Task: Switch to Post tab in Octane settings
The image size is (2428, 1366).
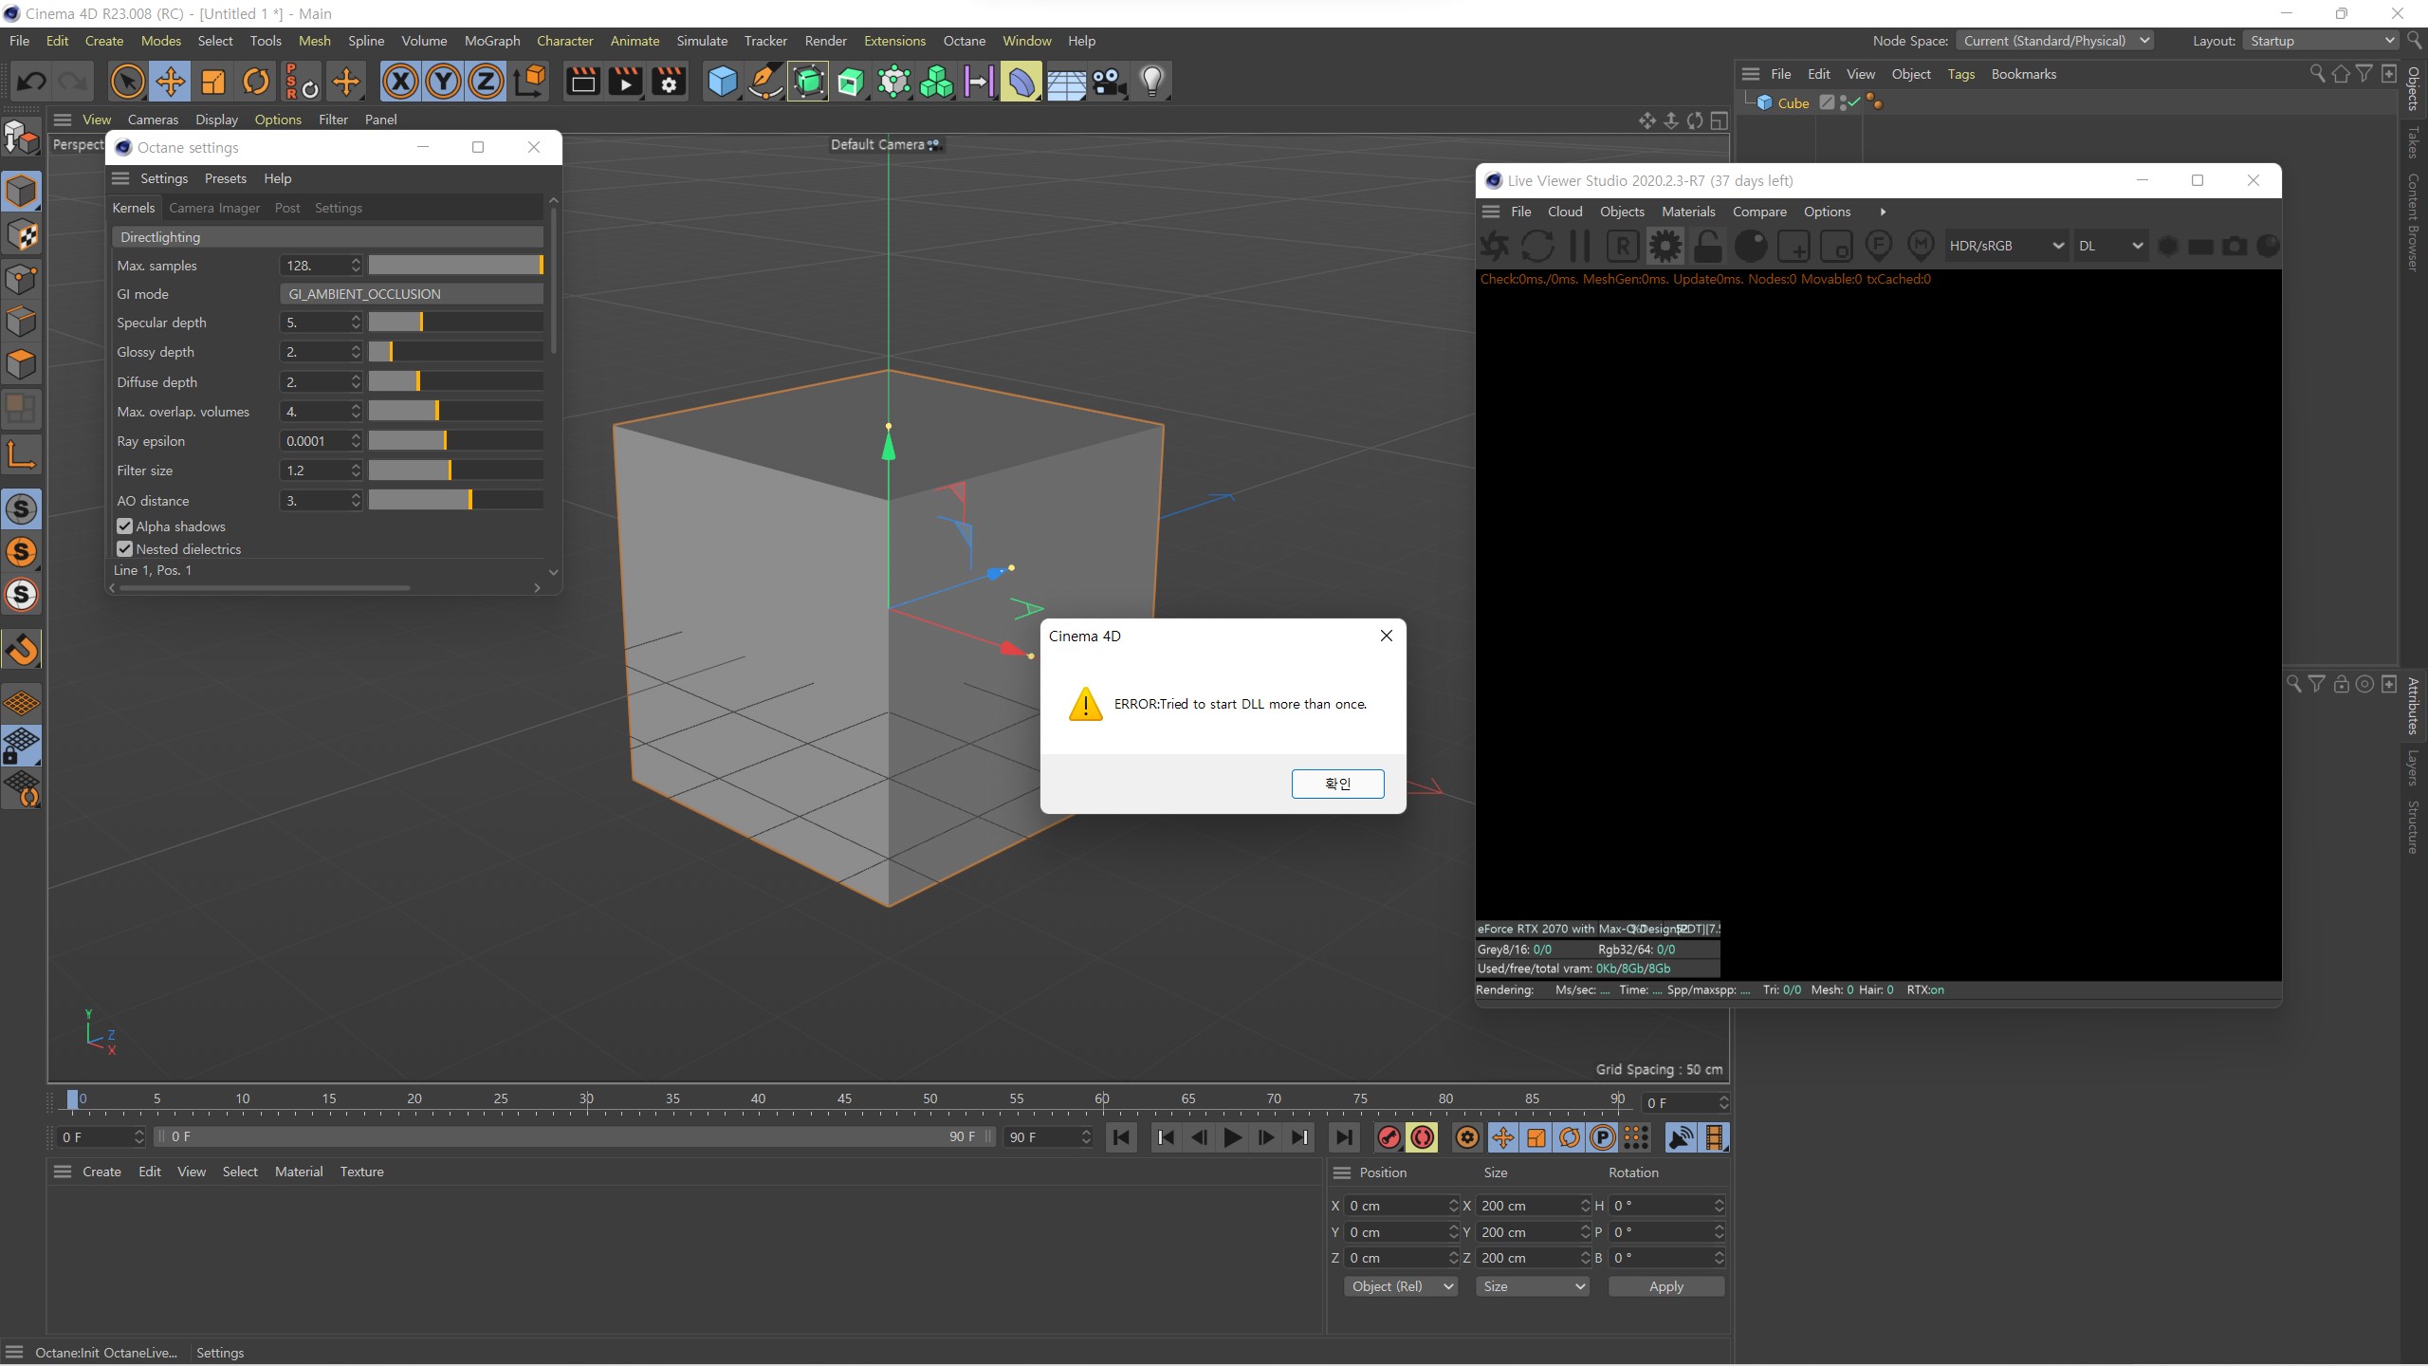Action: pyautogui.click(x=287, y=208)
